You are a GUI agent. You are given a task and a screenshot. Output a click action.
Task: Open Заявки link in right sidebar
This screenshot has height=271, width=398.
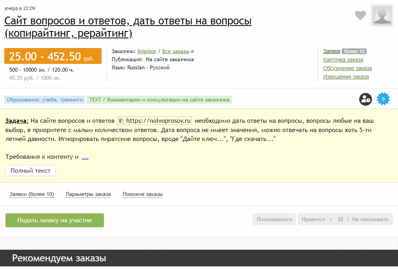click(x=332, y=51)
